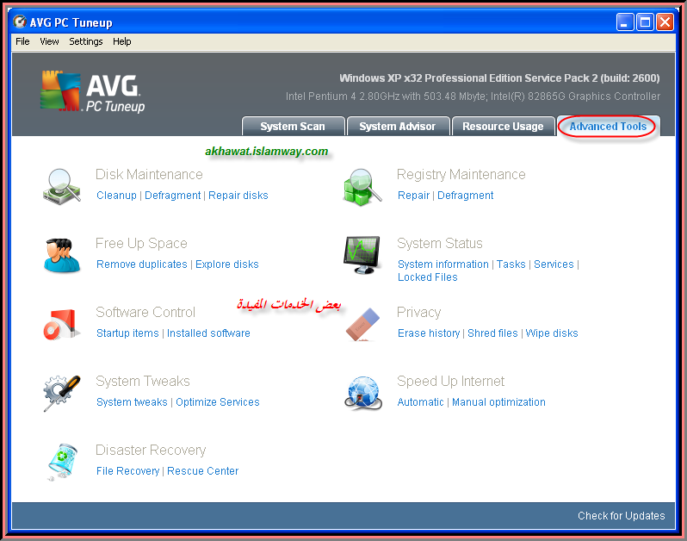This screenshot has width=687, height=541.
Task: Click the System Status heading
Action: [x=439, y=243]
